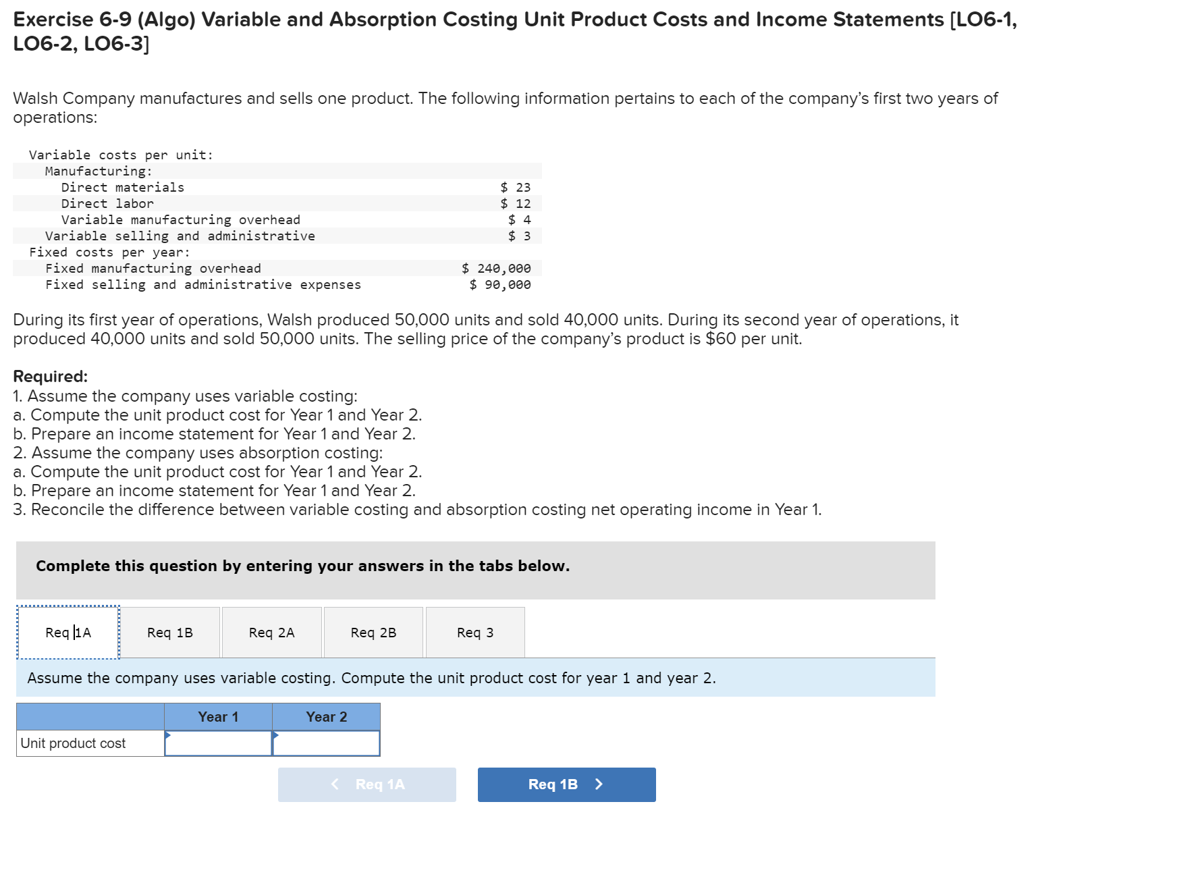This screenshot has height=881, width=1194.
Task: Click the Year 2 column header
Action: (x=325, y=716)
